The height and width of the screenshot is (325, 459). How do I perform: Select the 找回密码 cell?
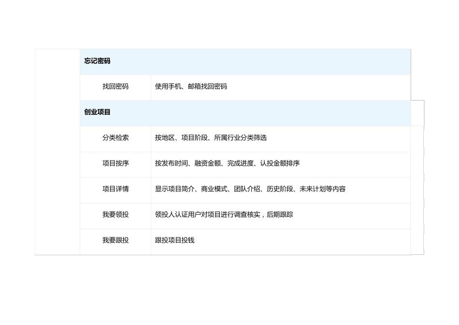coord(115,87)
